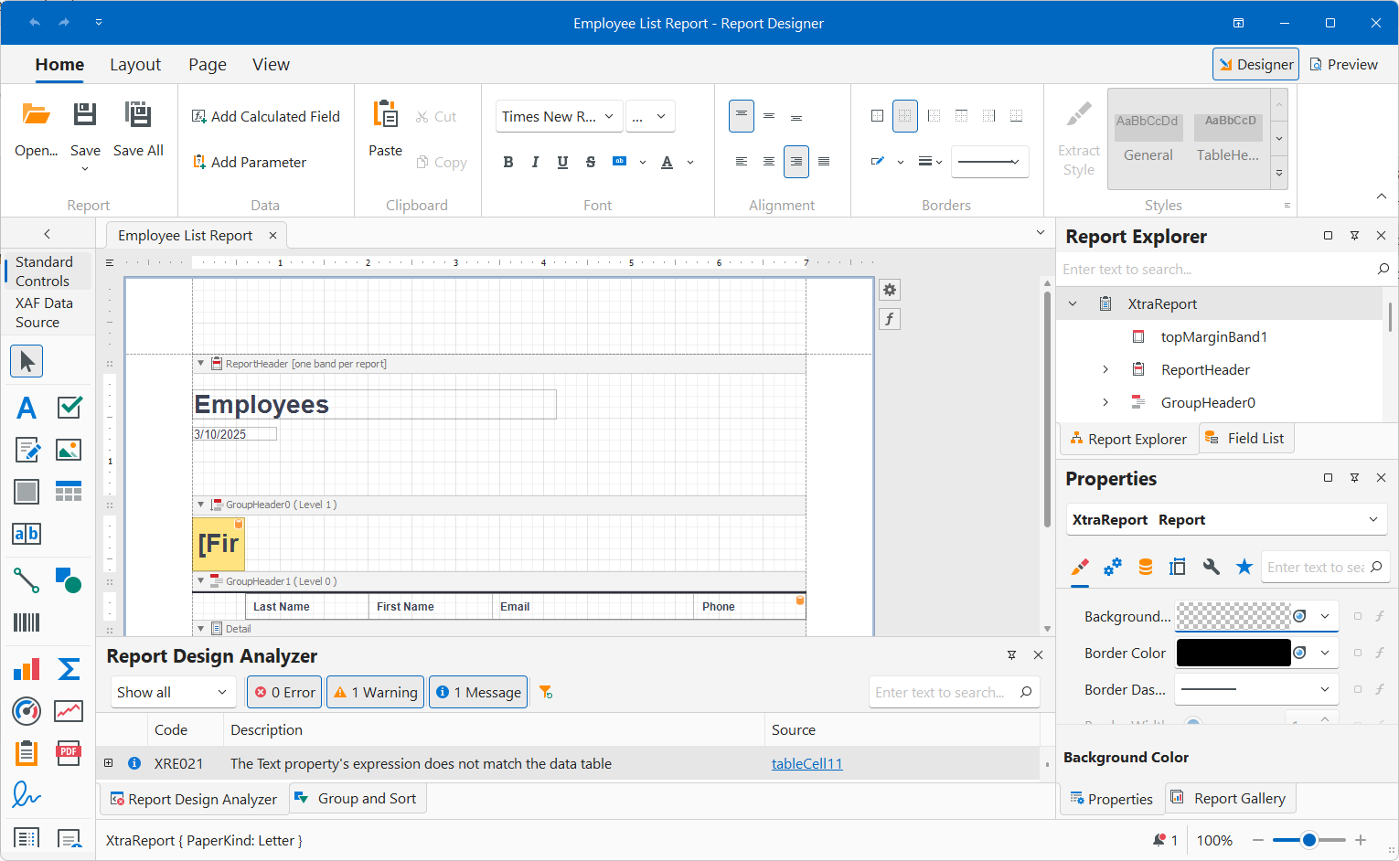Viewport: 1399px width, 861px height.
Task: Open the Show all filter dropdown
Action: pyautogui.click(x=172, y=693)
